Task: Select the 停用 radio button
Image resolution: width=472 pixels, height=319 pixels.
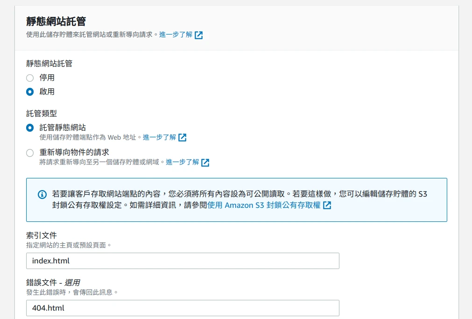Action: coord(30,78)
